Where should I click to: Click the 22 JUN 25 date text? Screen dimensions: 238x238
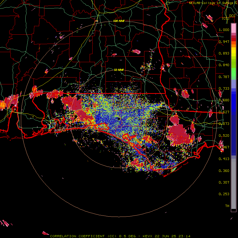[x=166, y=236]
